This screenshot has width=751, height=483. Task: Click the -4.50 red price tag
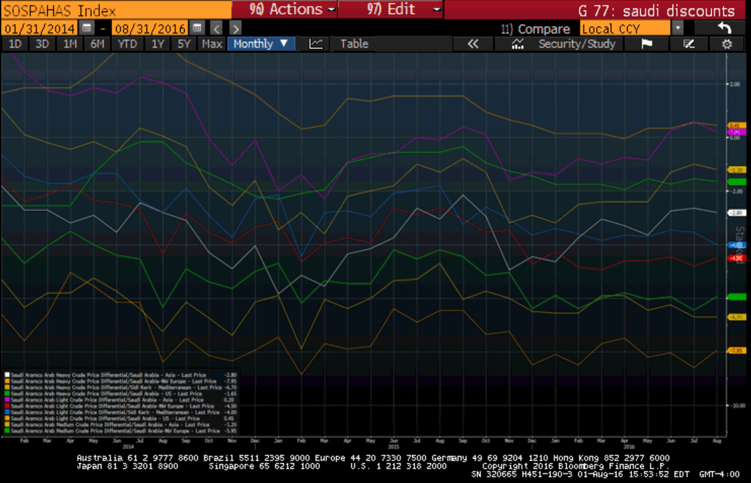[x=737, y=258]
